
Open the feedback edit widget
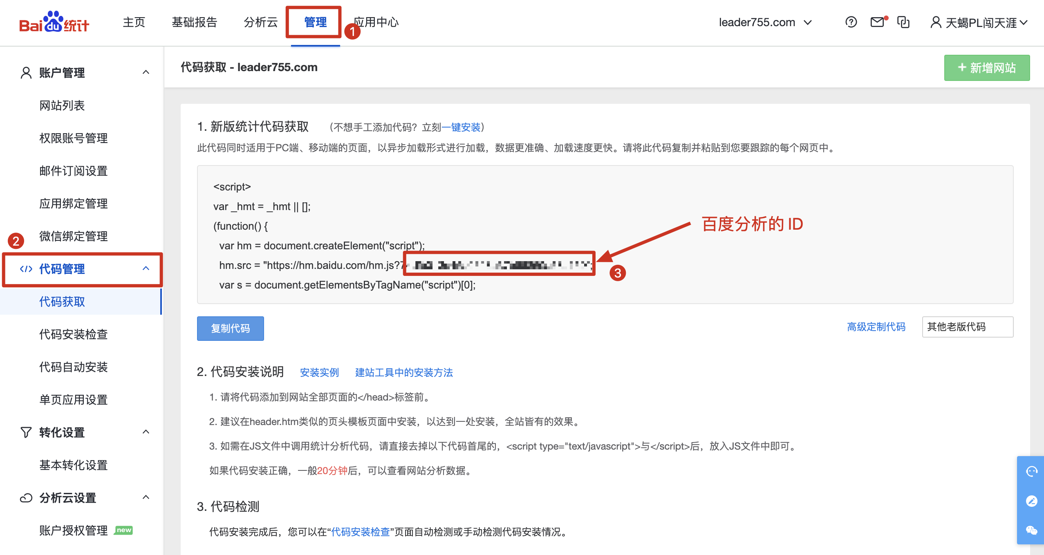click(x=1032, y=501)
